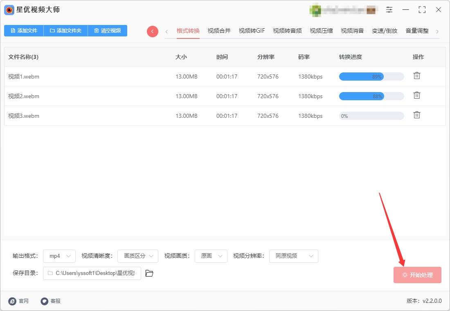Click the 视频2.webm progress bar at 88%
This screenshot has height=311, width=450.
(371, 96)
